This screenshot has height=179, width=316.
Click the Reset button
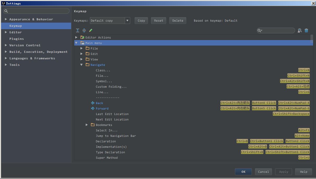(x=158, y=21)
